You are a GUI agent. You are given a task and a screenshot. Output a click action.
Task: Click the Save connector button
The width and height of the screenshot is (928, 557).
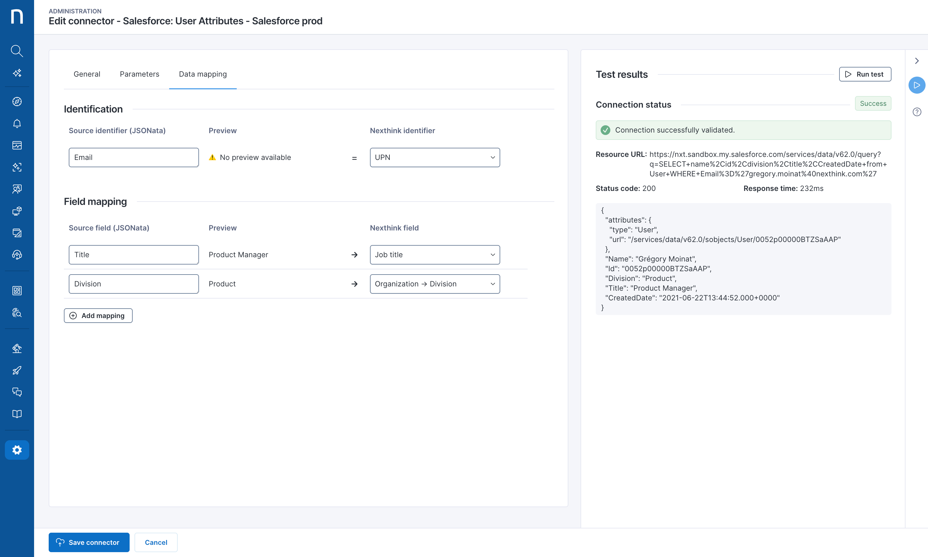tap(89, 542)
